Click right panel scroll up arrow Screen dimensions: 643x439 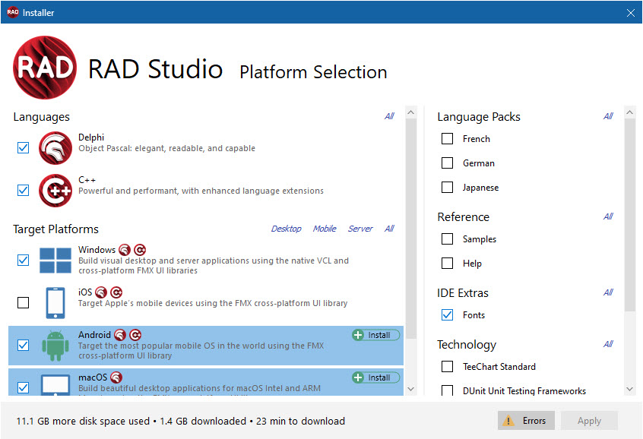630,112
